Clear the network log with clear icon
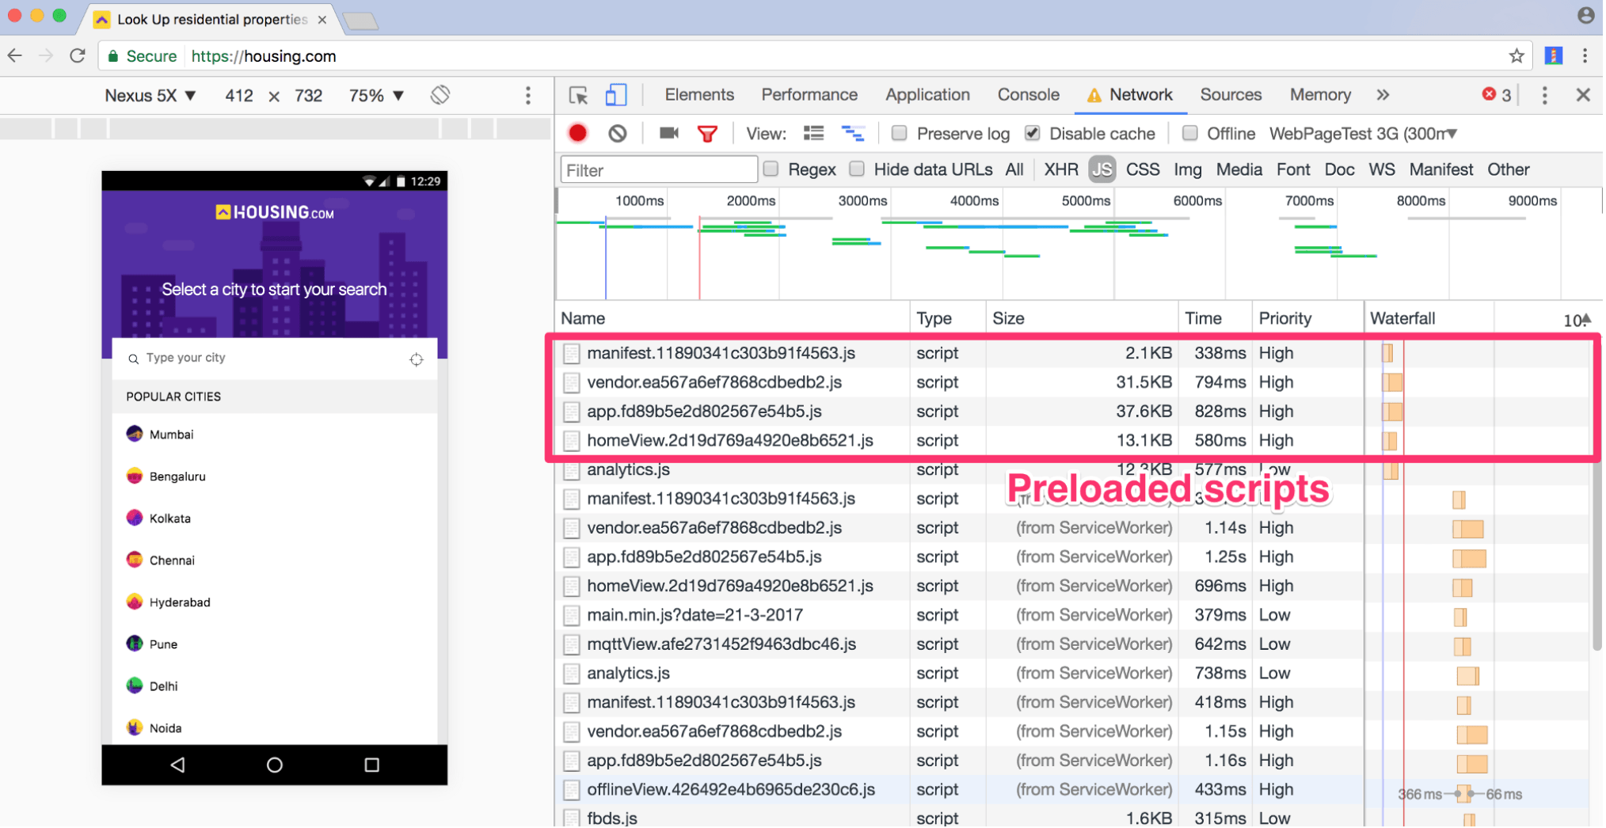Image resolution: width=1606 pixels, height=828 pixels. [x=618, y=134]
